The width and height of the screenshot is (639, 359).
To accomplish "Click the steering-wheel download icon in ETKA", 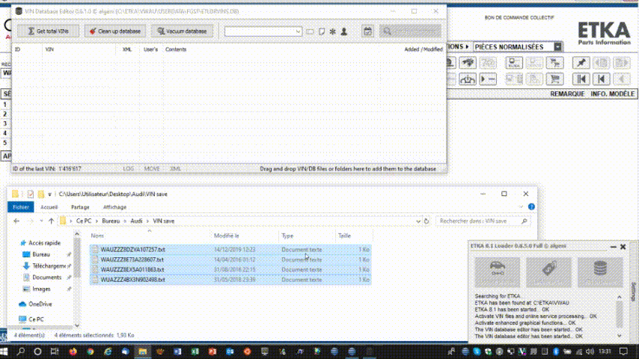I will 468,79.
